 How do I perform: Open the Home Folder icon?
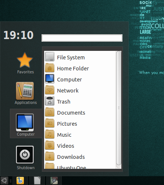tap(50, 68)
